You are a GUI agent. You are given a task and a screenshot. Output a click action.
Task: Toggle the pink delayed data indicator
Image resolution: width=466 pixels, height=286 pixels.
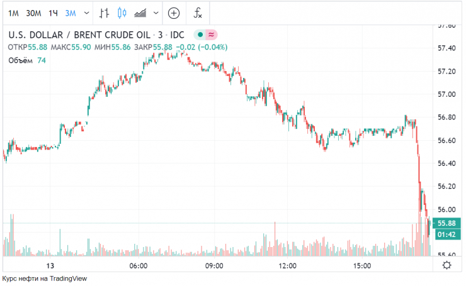pos(212,35)
